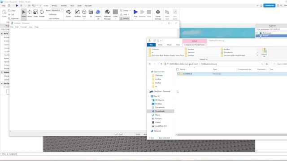Select Desktop in File Explorer sidebar
The width and height of the screenshot is (287, 161).
click(158, 104)
